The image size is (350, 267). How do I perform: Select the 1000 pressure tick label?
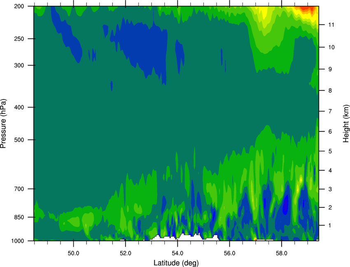pos(18,241)
